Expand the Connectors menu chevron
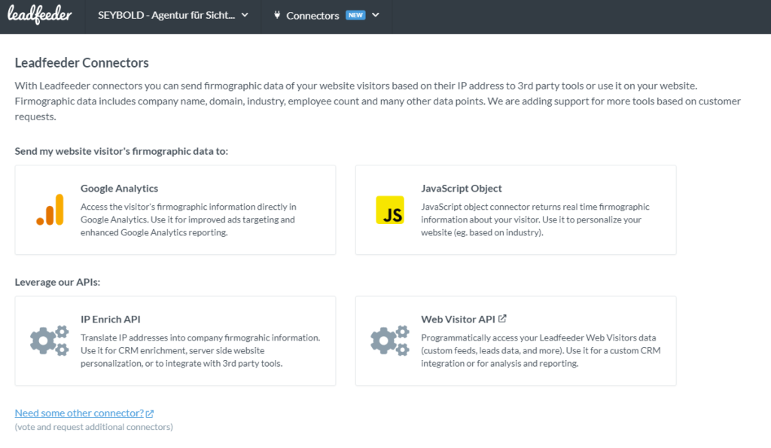This screenshot has height=448, width=771. point(376,15)
